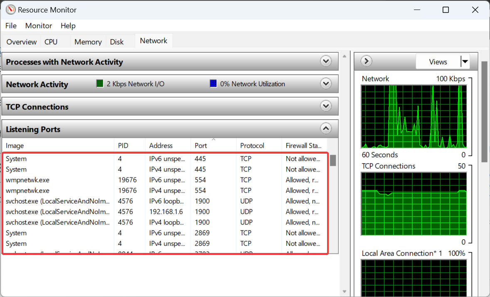Select svchost.exe row with IPv4 loopback address

(165, 222)
